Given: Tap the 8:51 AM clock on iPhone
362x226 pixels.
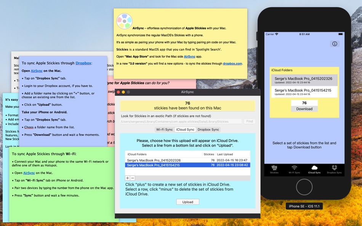Looking at the screenshot, I should (x=304, y=34).
